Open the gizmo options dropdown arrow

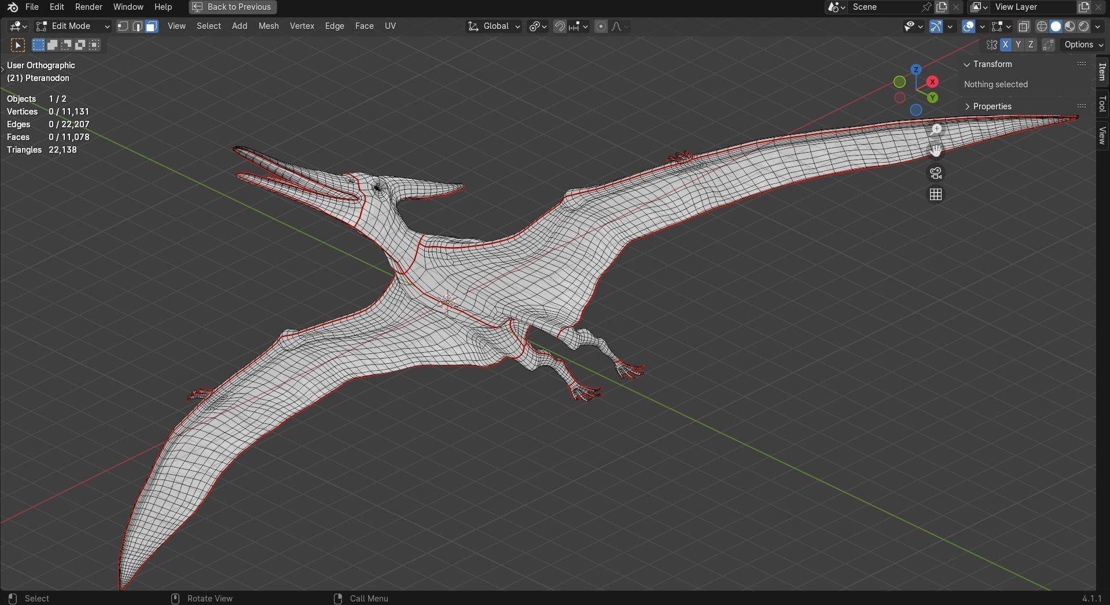[x=950, y=26]
